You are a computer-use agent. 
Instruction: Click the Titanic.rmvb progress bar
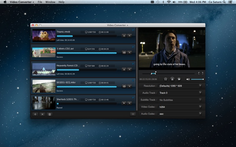pyautogui.click(x=87, y=36)
